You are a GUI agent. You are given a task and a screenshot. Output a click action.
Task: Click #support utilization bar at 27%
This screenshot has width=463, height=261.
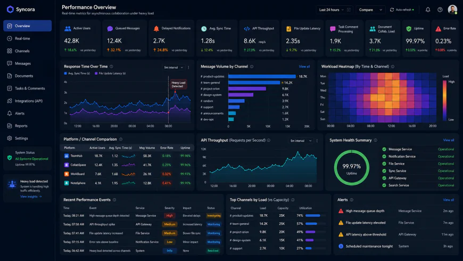[x=316, y=248]
